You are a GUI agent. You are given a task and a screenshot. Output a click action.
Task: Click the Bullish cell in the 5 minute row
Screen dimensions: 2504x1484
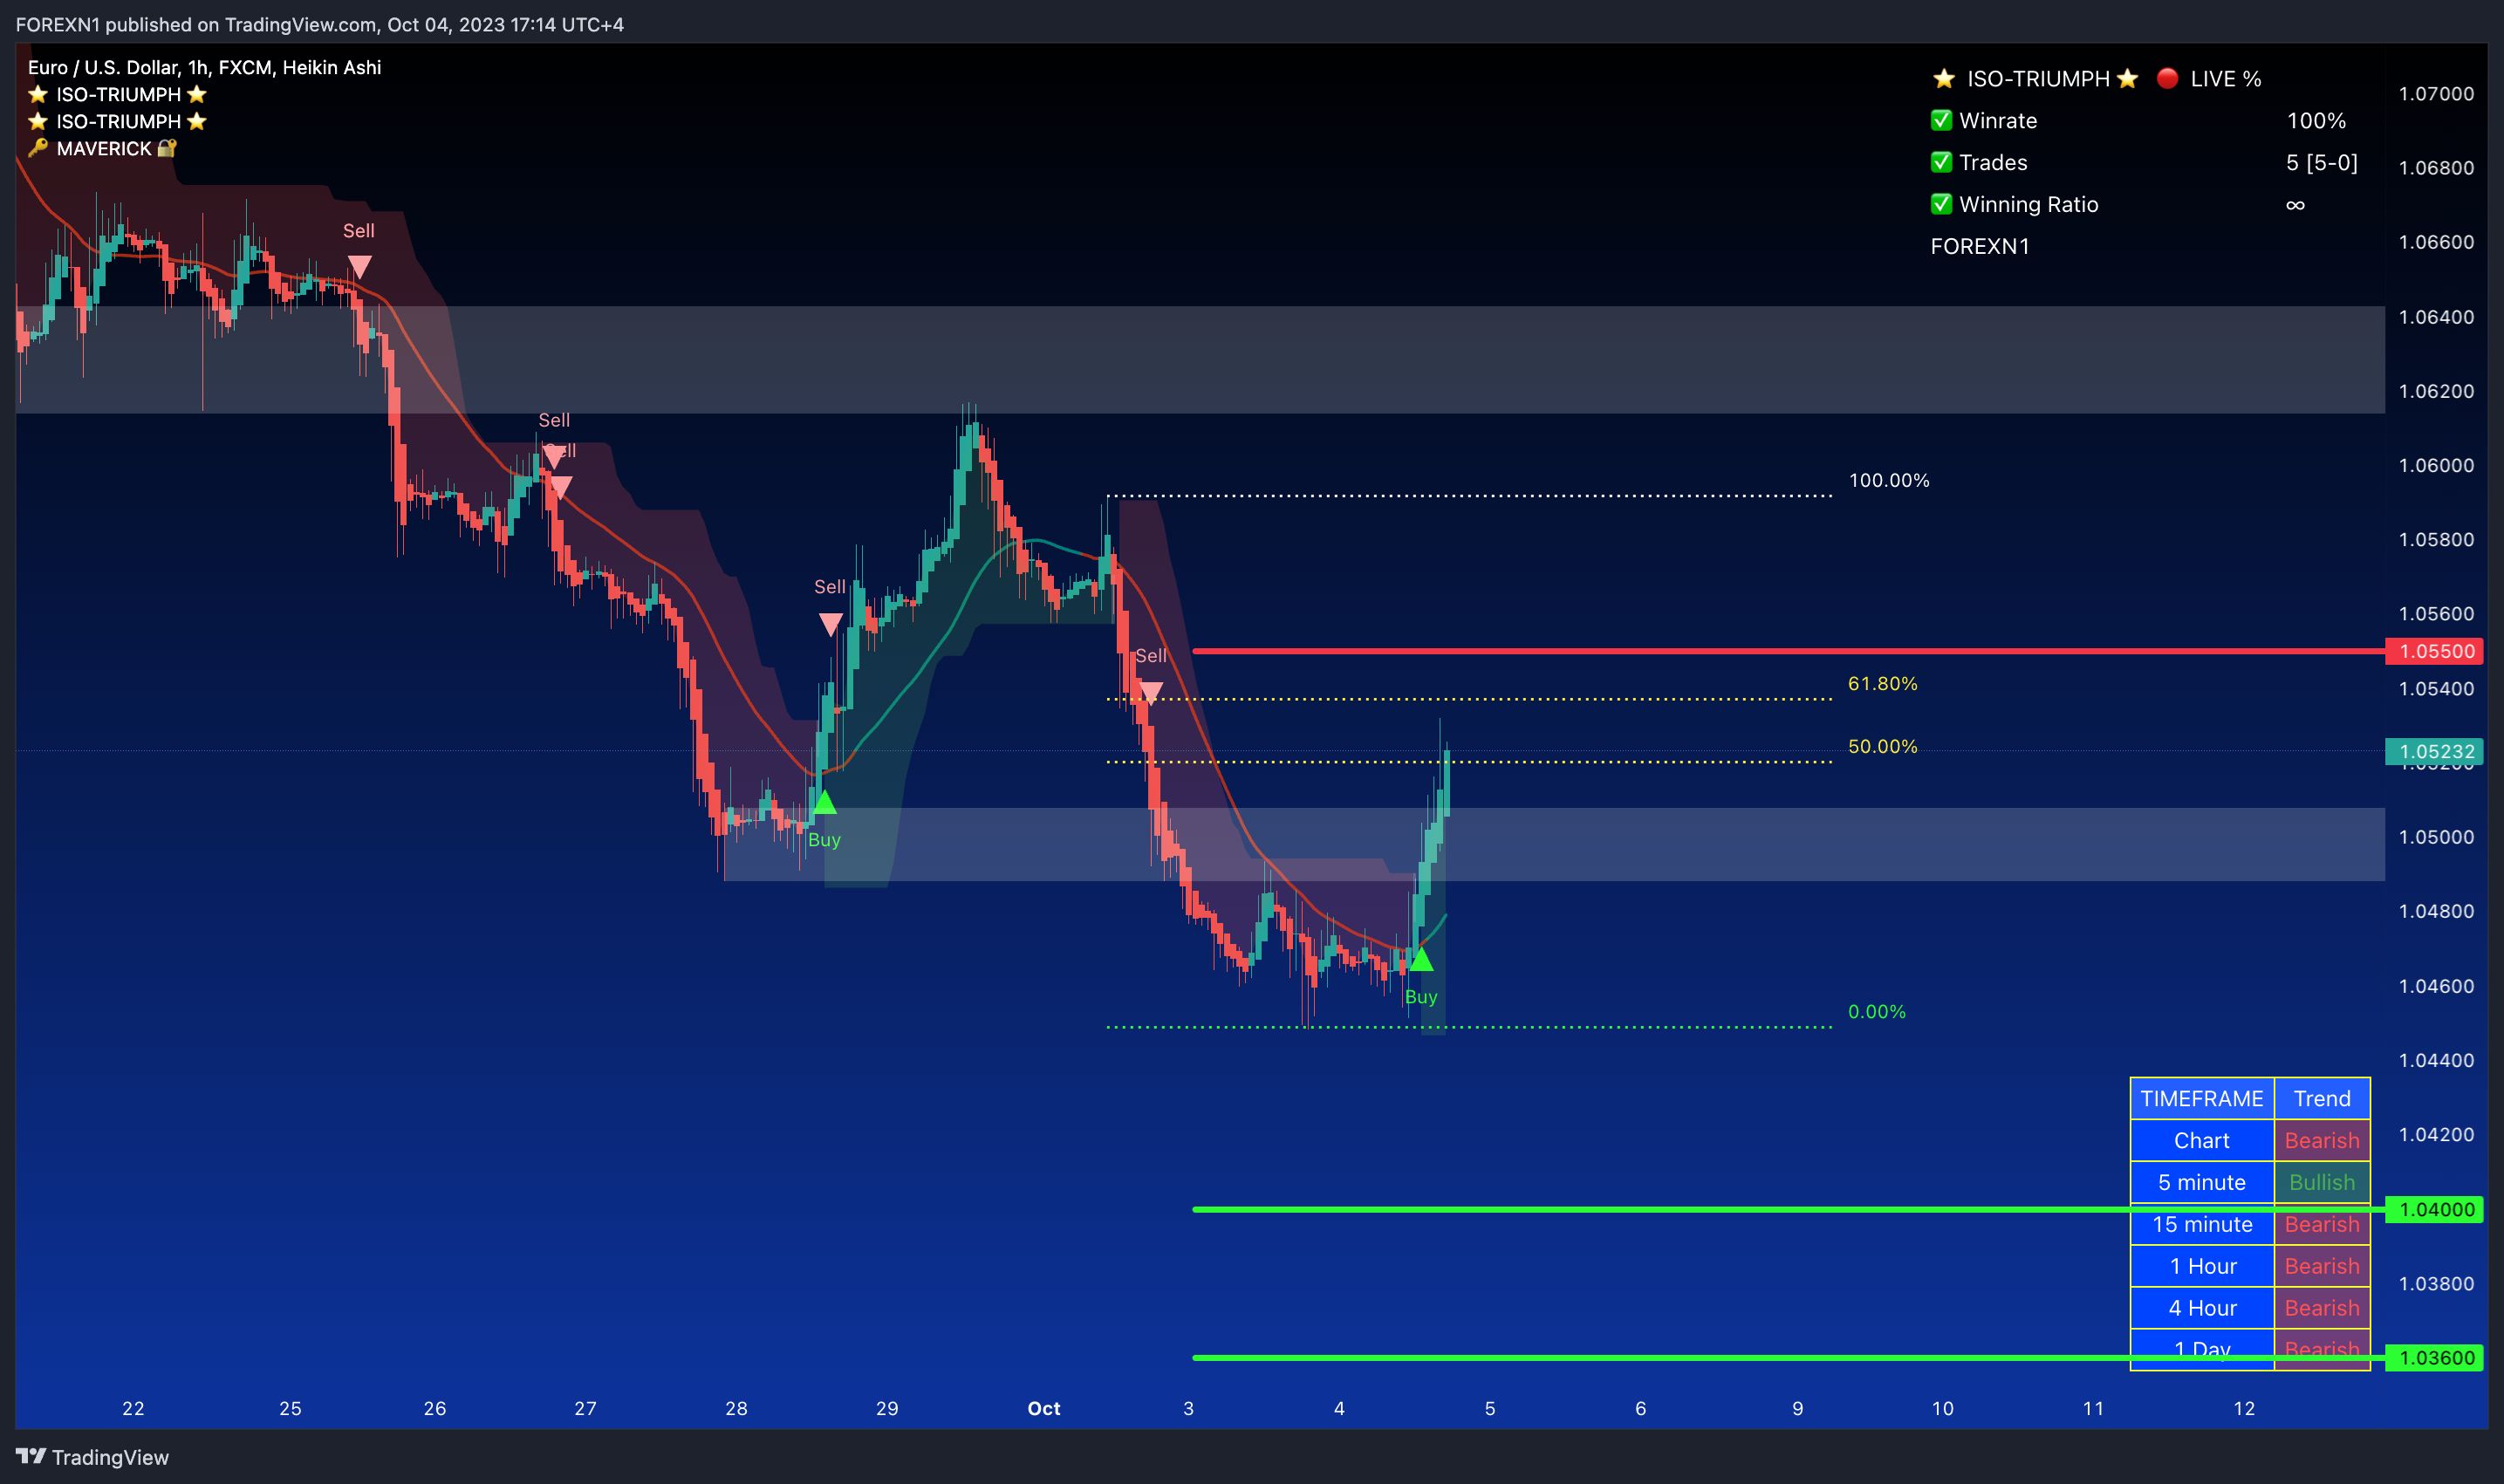(x=2322, y=1182)
